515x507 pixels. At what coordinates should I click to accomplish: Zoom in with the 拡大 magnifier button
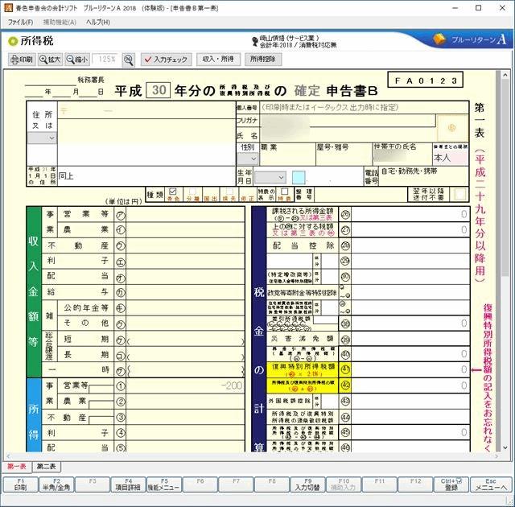tap(50, 60)
